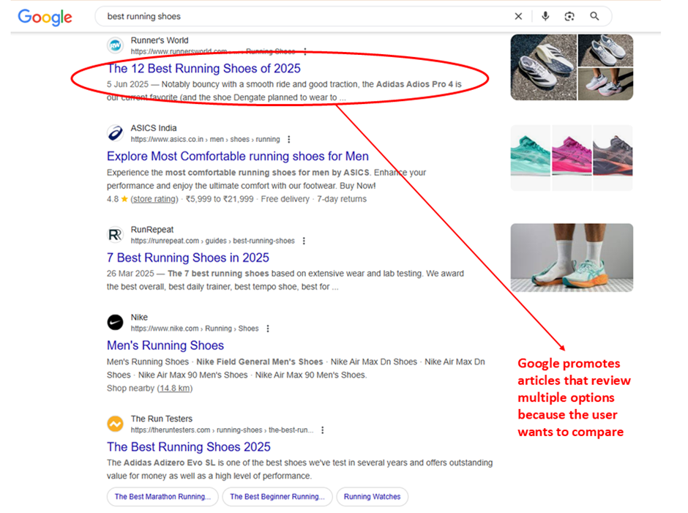The image size is (688, 513).
Task: Open more options for Runner's World result
Action: [x=305, y=51]
